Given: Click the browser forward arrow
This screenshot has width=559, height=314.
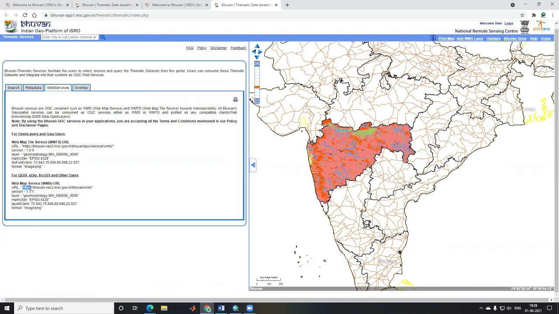Looking at the screenshot, I should [15, 15].
